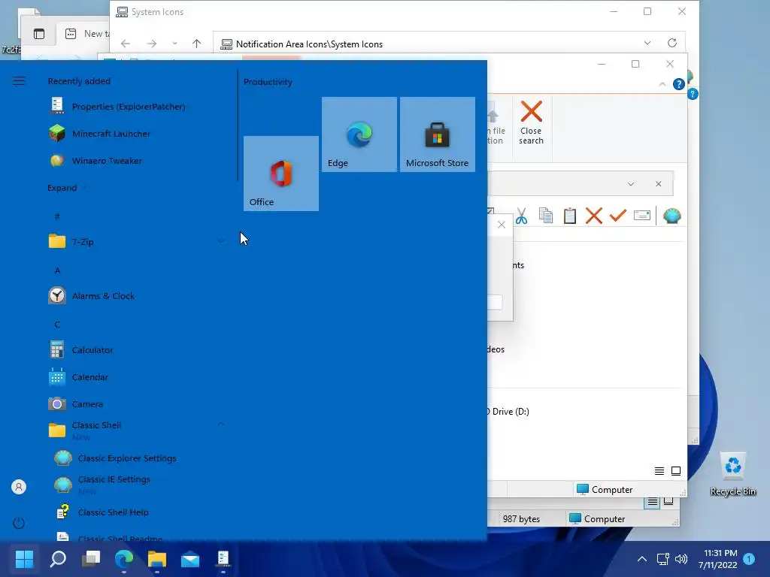The image size is (770, 577).
Task: Open the Power options in Start
Action: 19,523
